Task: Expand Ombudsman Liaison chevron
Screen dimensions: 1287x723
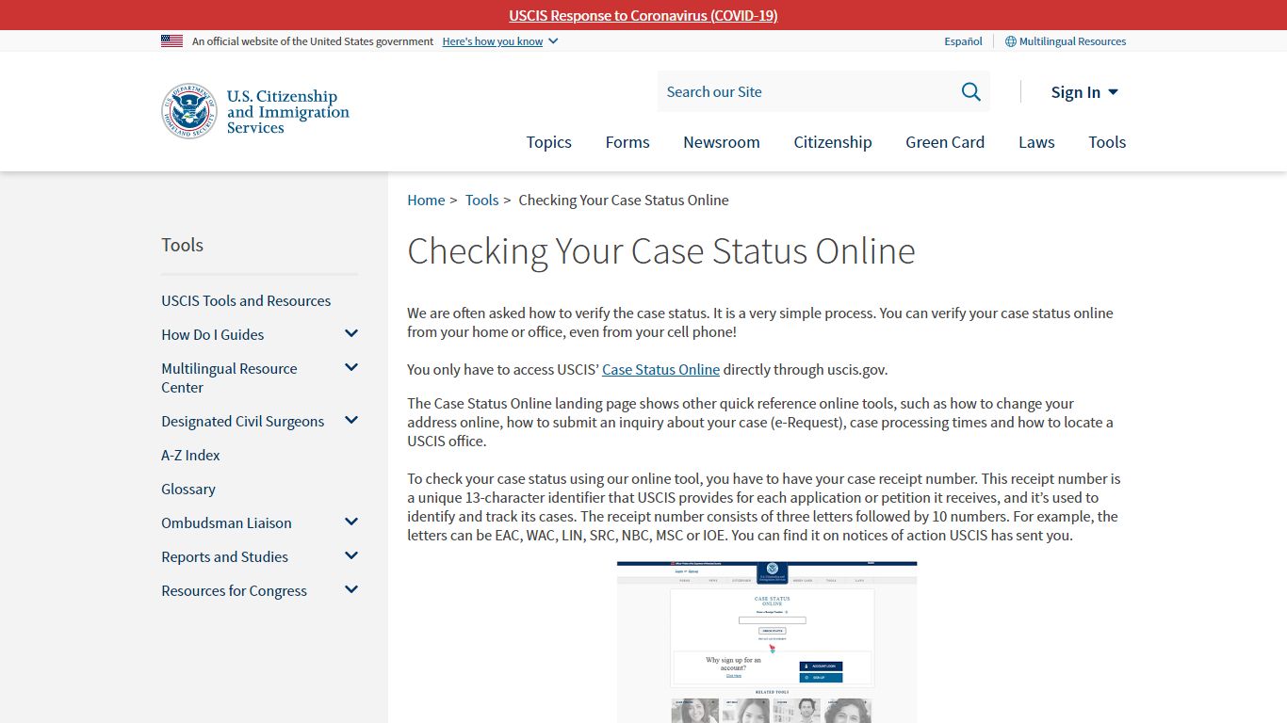Action: [x=351, y=522]
